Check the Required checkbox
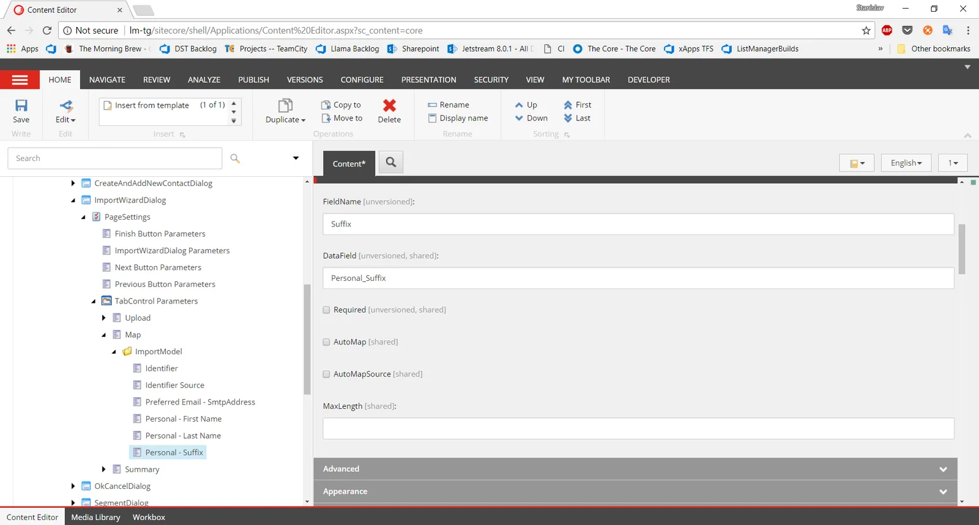 [326, 310]
